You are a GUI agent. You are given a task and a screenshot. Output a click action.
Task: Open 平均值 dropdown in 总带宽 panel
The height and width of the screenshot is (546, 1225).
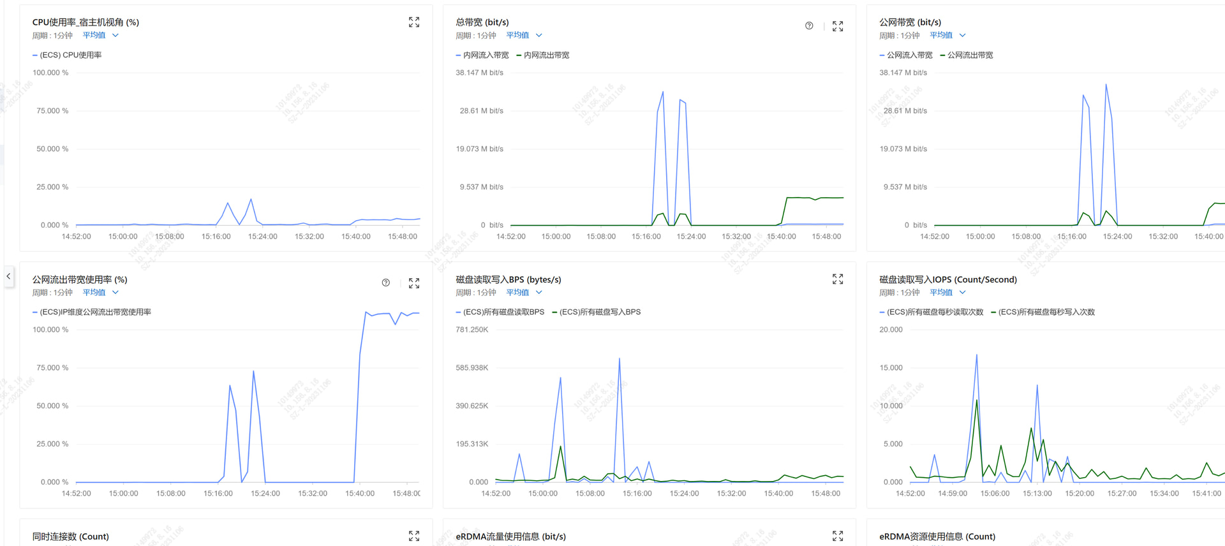click(524, 36)
